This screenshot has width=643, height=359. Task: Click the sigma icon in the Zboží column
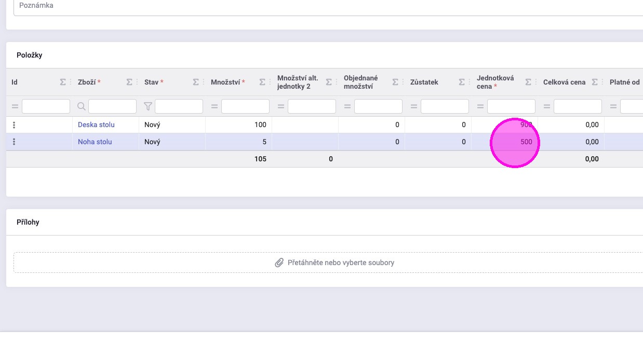[129, 82]
